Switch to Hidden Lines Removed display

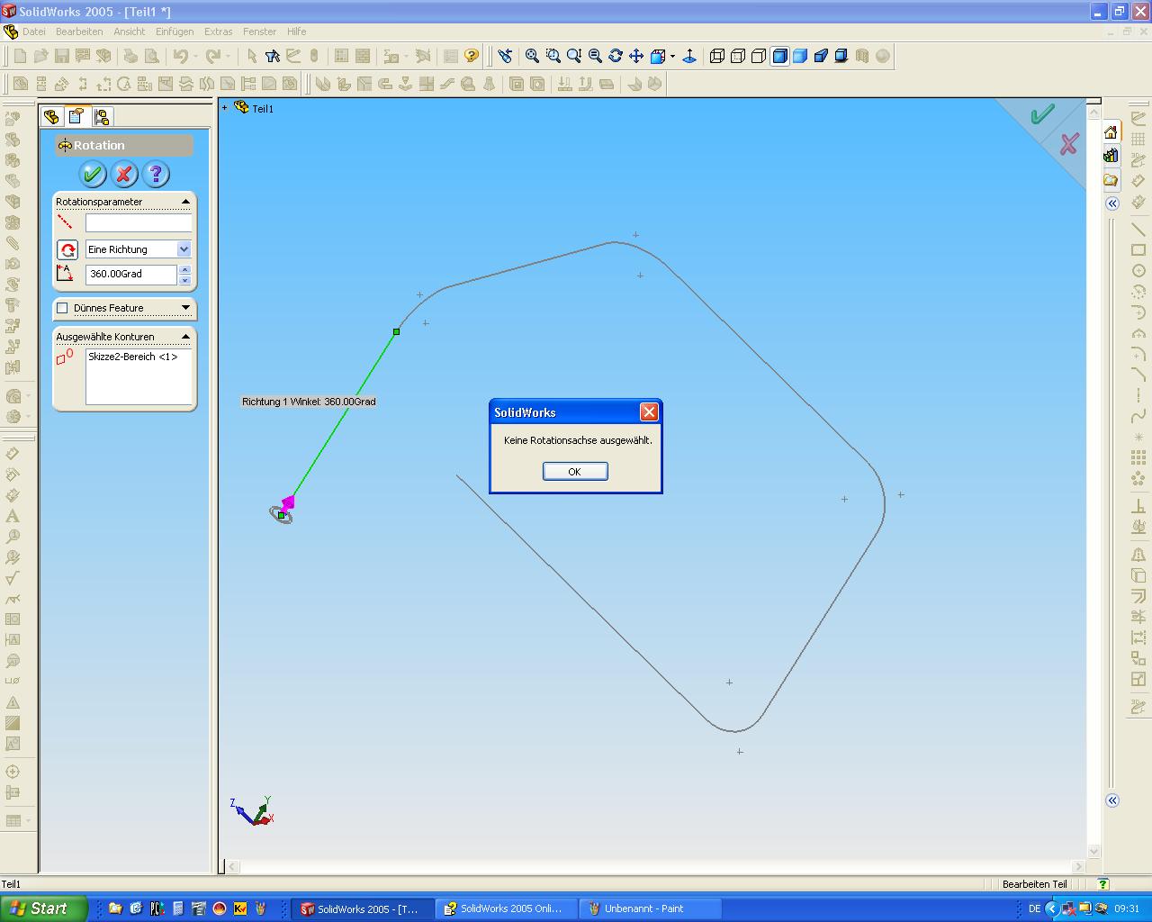click(x=758, y=56)
